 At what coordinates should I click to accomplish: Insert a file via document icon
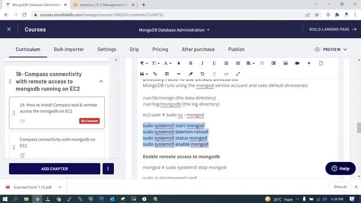coord(321,63)
